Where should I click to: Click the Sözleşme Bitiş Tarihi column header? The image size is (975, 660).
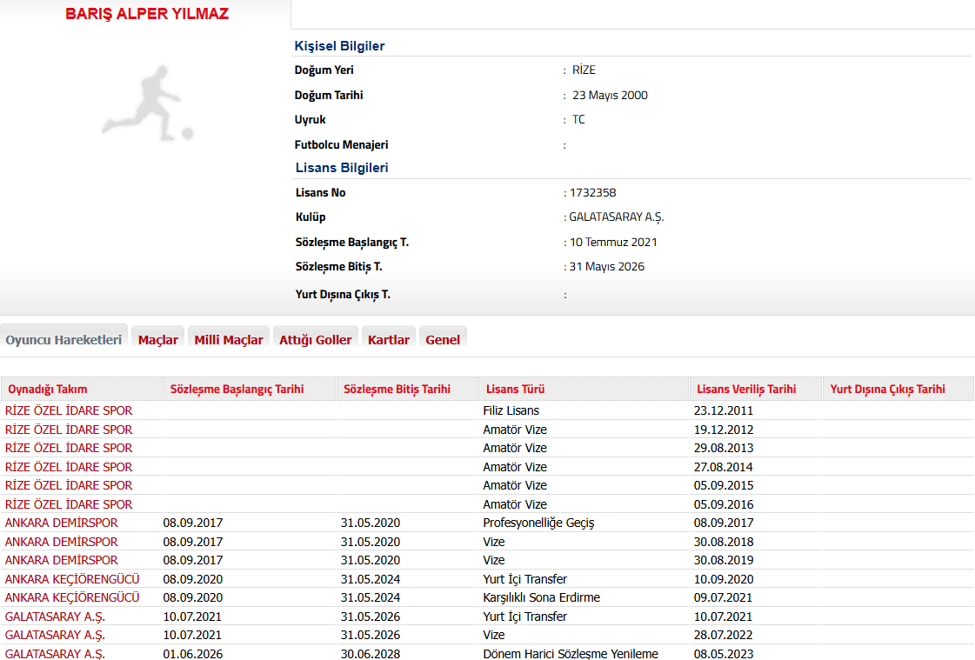(x=397, y=390)
